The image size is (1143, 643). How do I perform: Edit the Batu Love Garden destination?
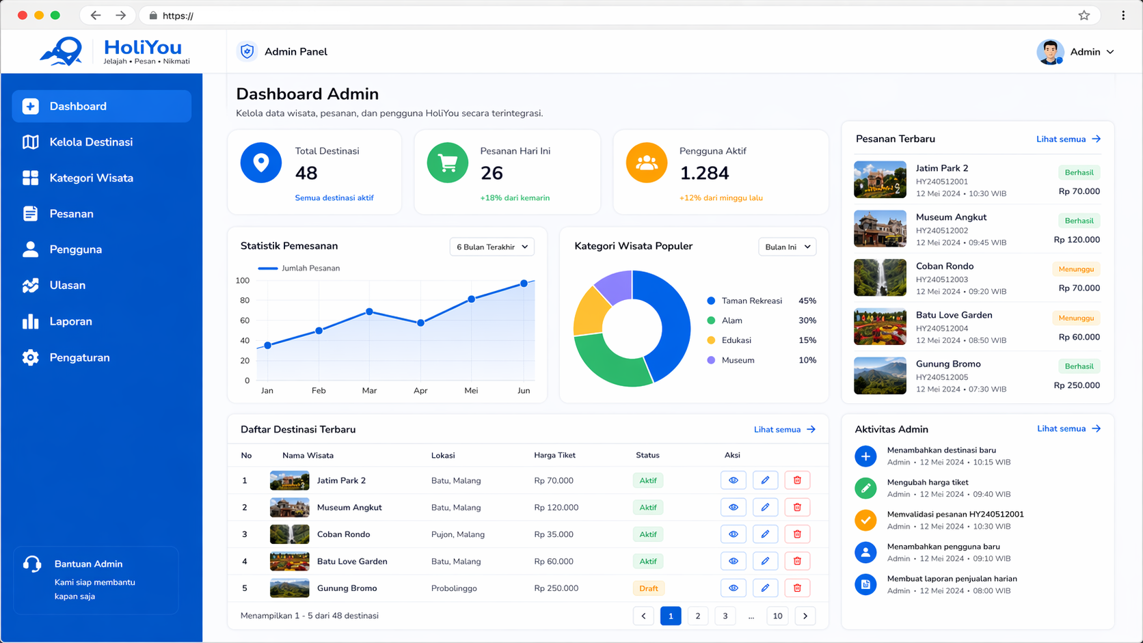[x=765, y=561]
